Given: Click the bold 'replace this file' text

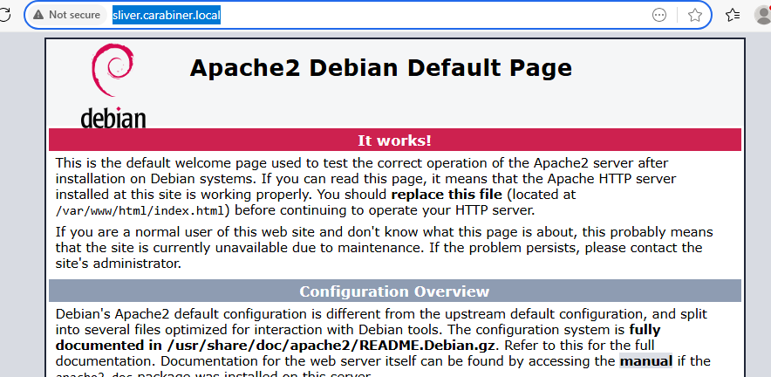Looking at the screenshot, I should tap(447, 195).
